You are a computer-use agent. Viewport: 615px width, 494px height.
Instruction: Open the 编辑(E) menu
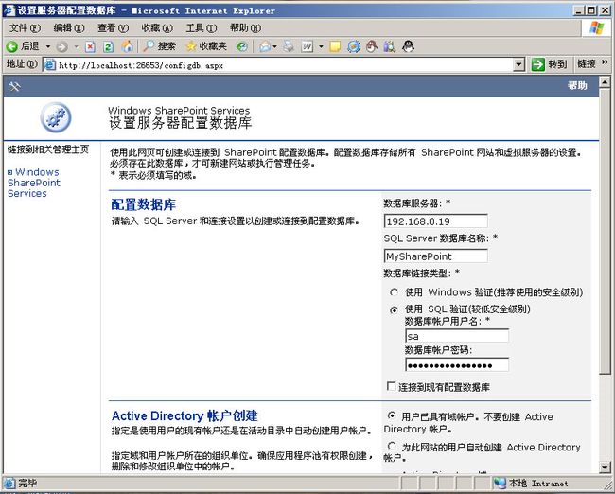tap(69, 28)
